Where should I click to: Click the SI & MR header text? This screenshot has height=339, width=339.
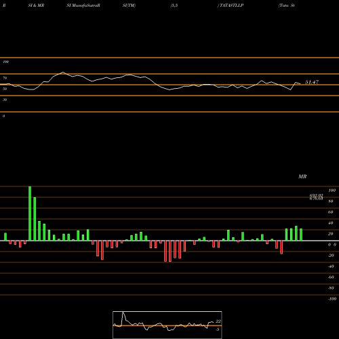[x=36, y=5]
